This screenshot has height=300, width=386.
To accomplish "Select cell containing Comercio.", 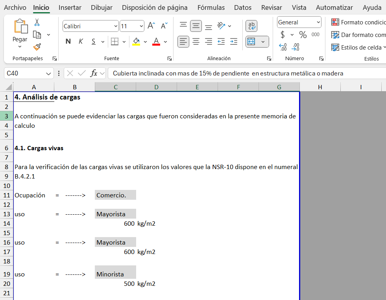I will point(115,195).
